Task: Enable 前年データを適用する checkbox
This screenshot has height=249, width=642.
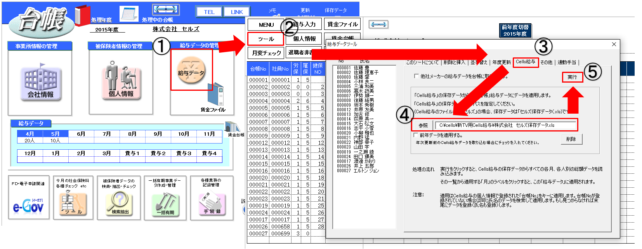Action: (416, 135)
